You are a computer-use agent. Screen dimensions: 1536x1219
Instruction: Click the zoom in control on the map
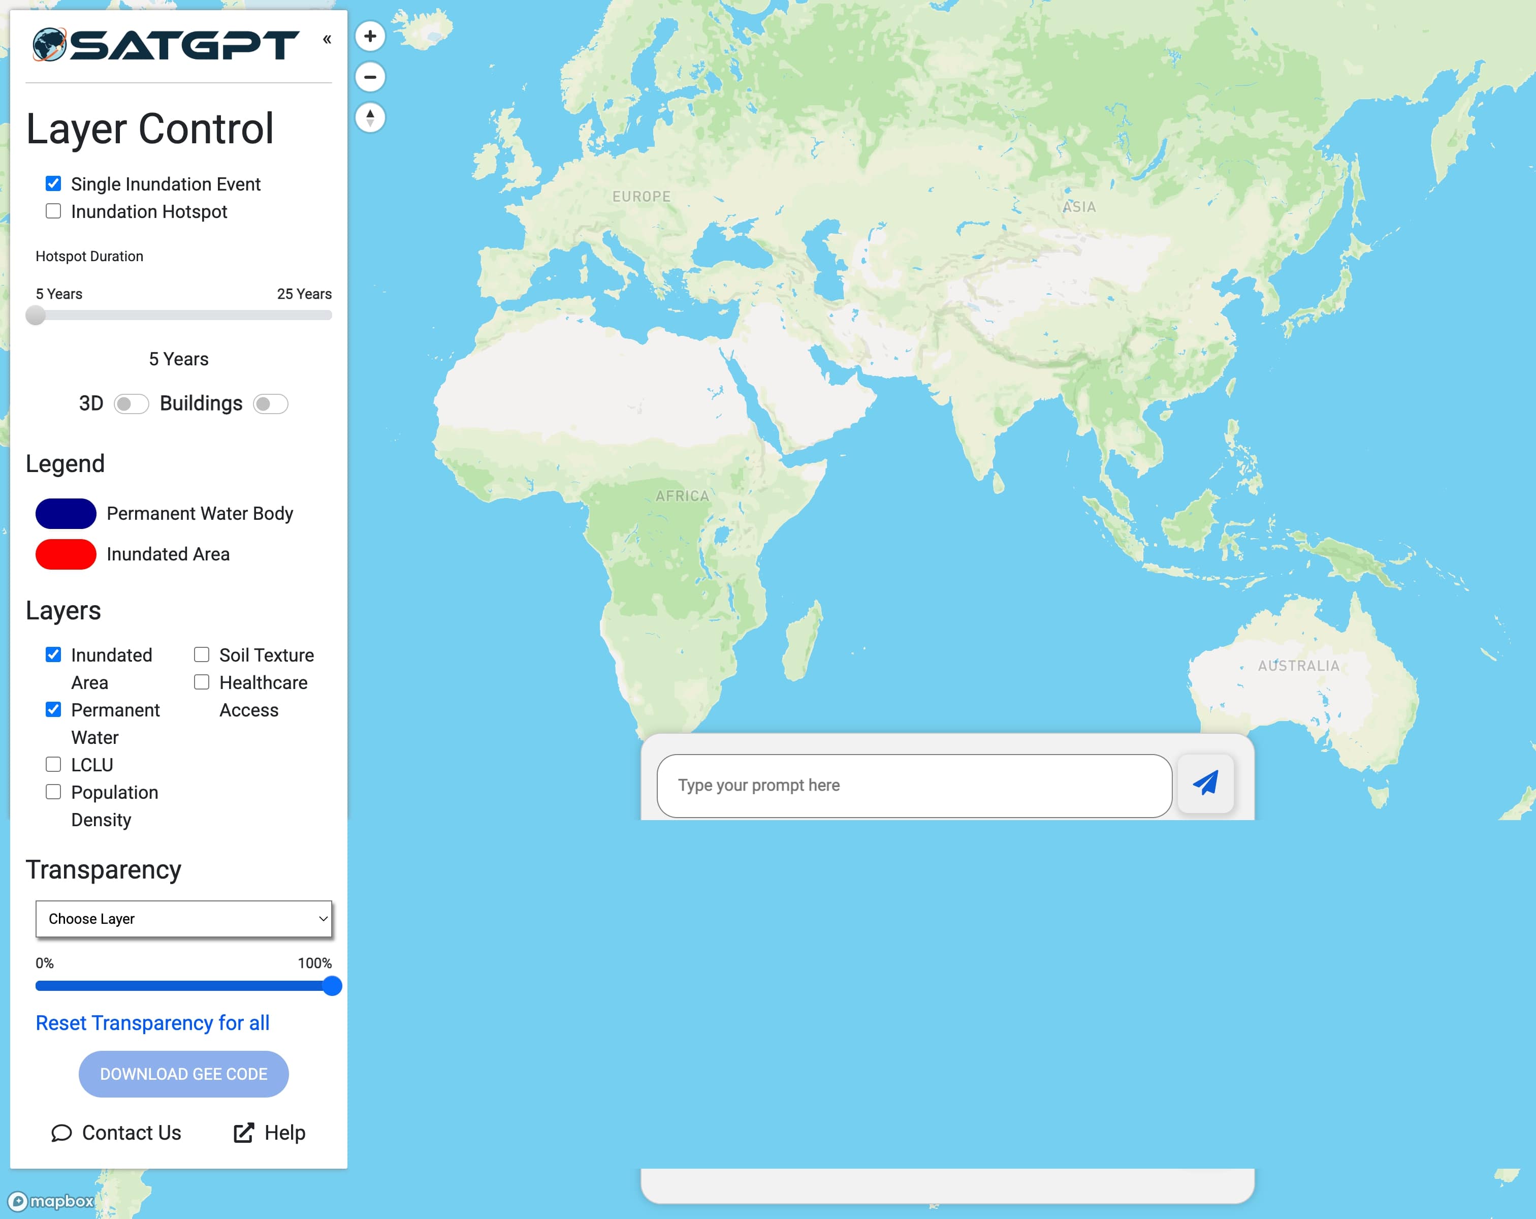click(370, 37)
